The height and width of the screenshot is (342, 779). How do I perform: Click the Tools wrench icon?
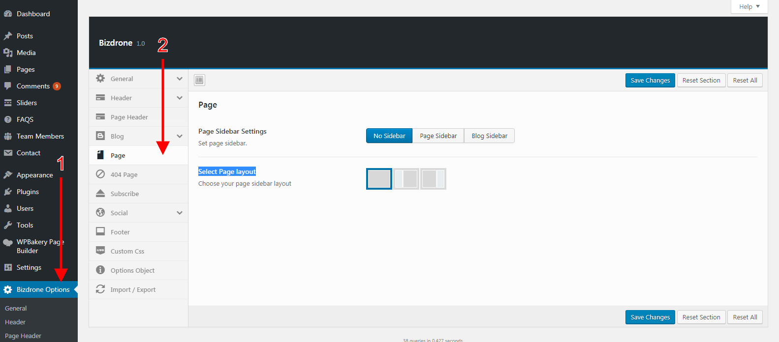tap(8, 225)
